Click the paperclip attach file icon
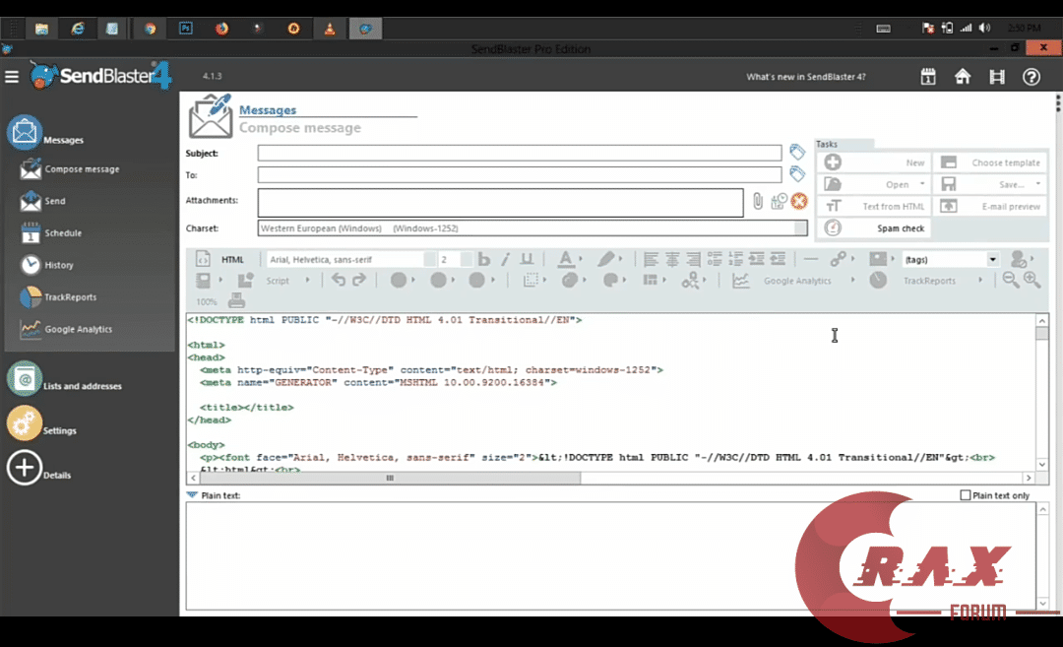Image resolution: width=1063 pixels, height=647 pixels. tap(757, 201)
